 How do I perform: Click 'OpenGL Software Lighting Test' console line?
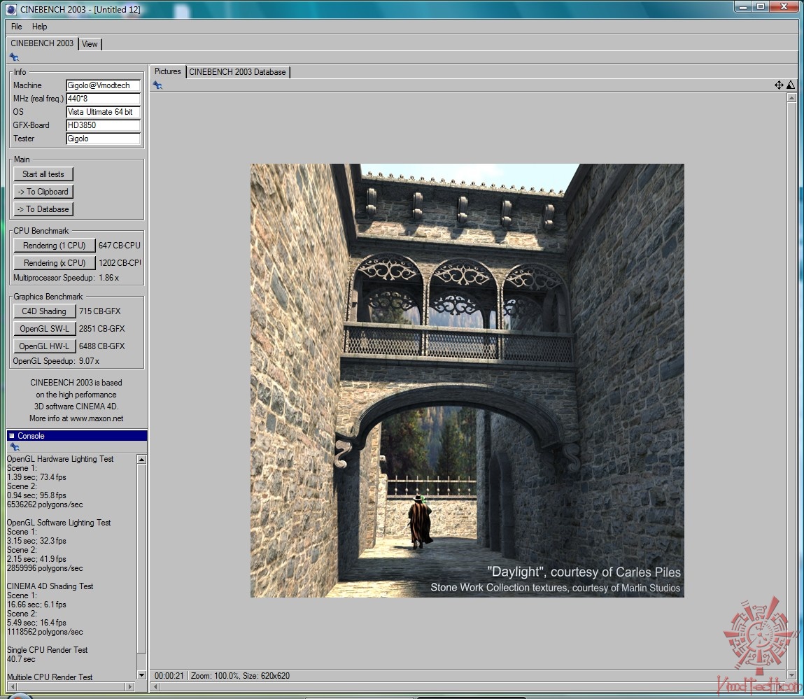tap(59, 523)
